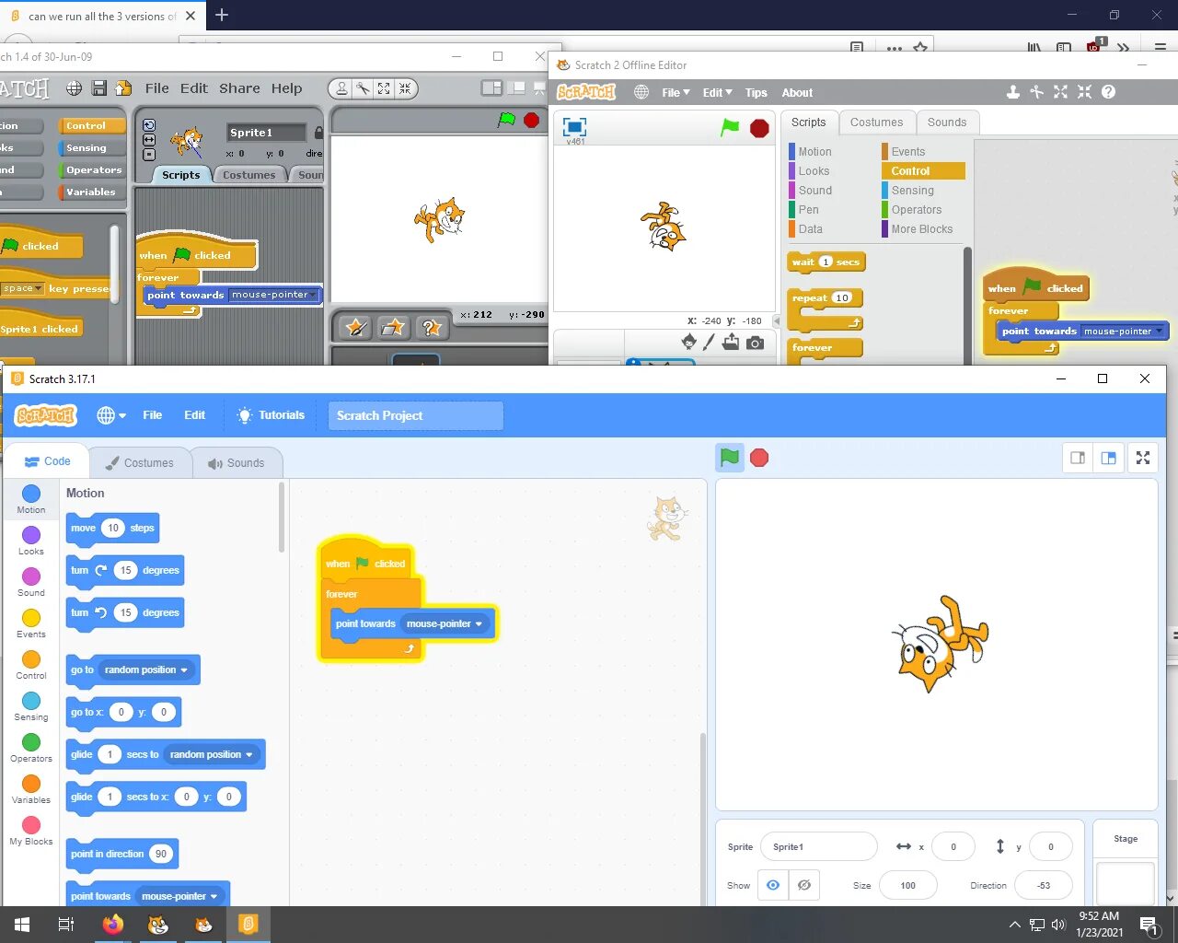Enter full screen stage mode in Scratch 3

coord(1143,458)
